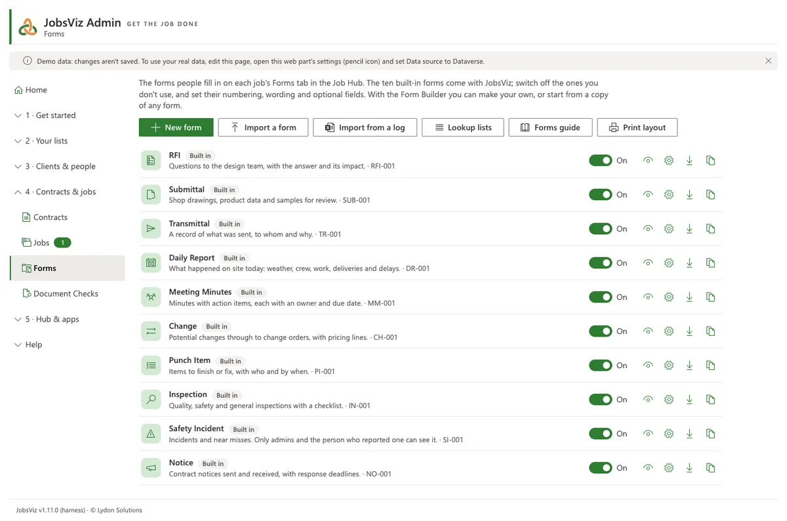This screenshot has height=521, width=787.
Task: Open settings gear for Meeting Minutes
Action: click(x=669, y=297)
